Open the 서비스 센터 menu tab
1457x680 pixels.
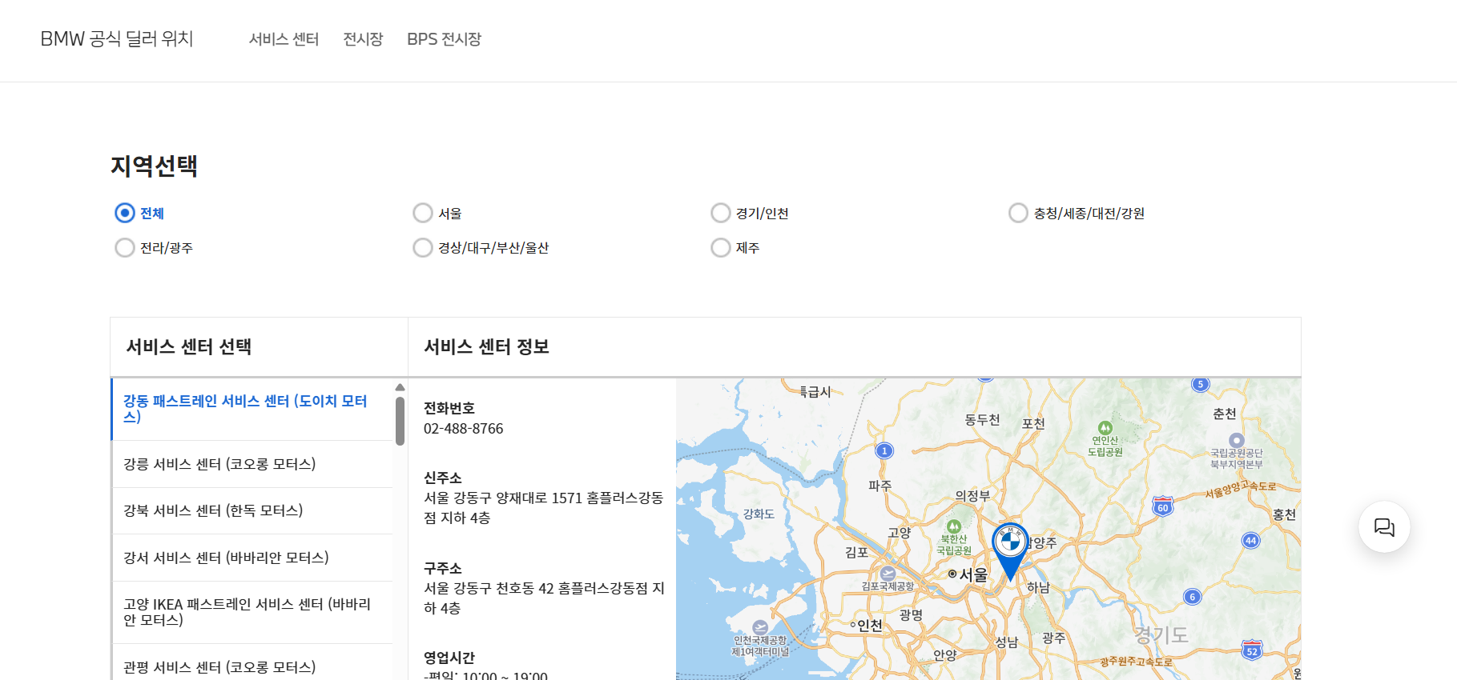coord(284,39)
